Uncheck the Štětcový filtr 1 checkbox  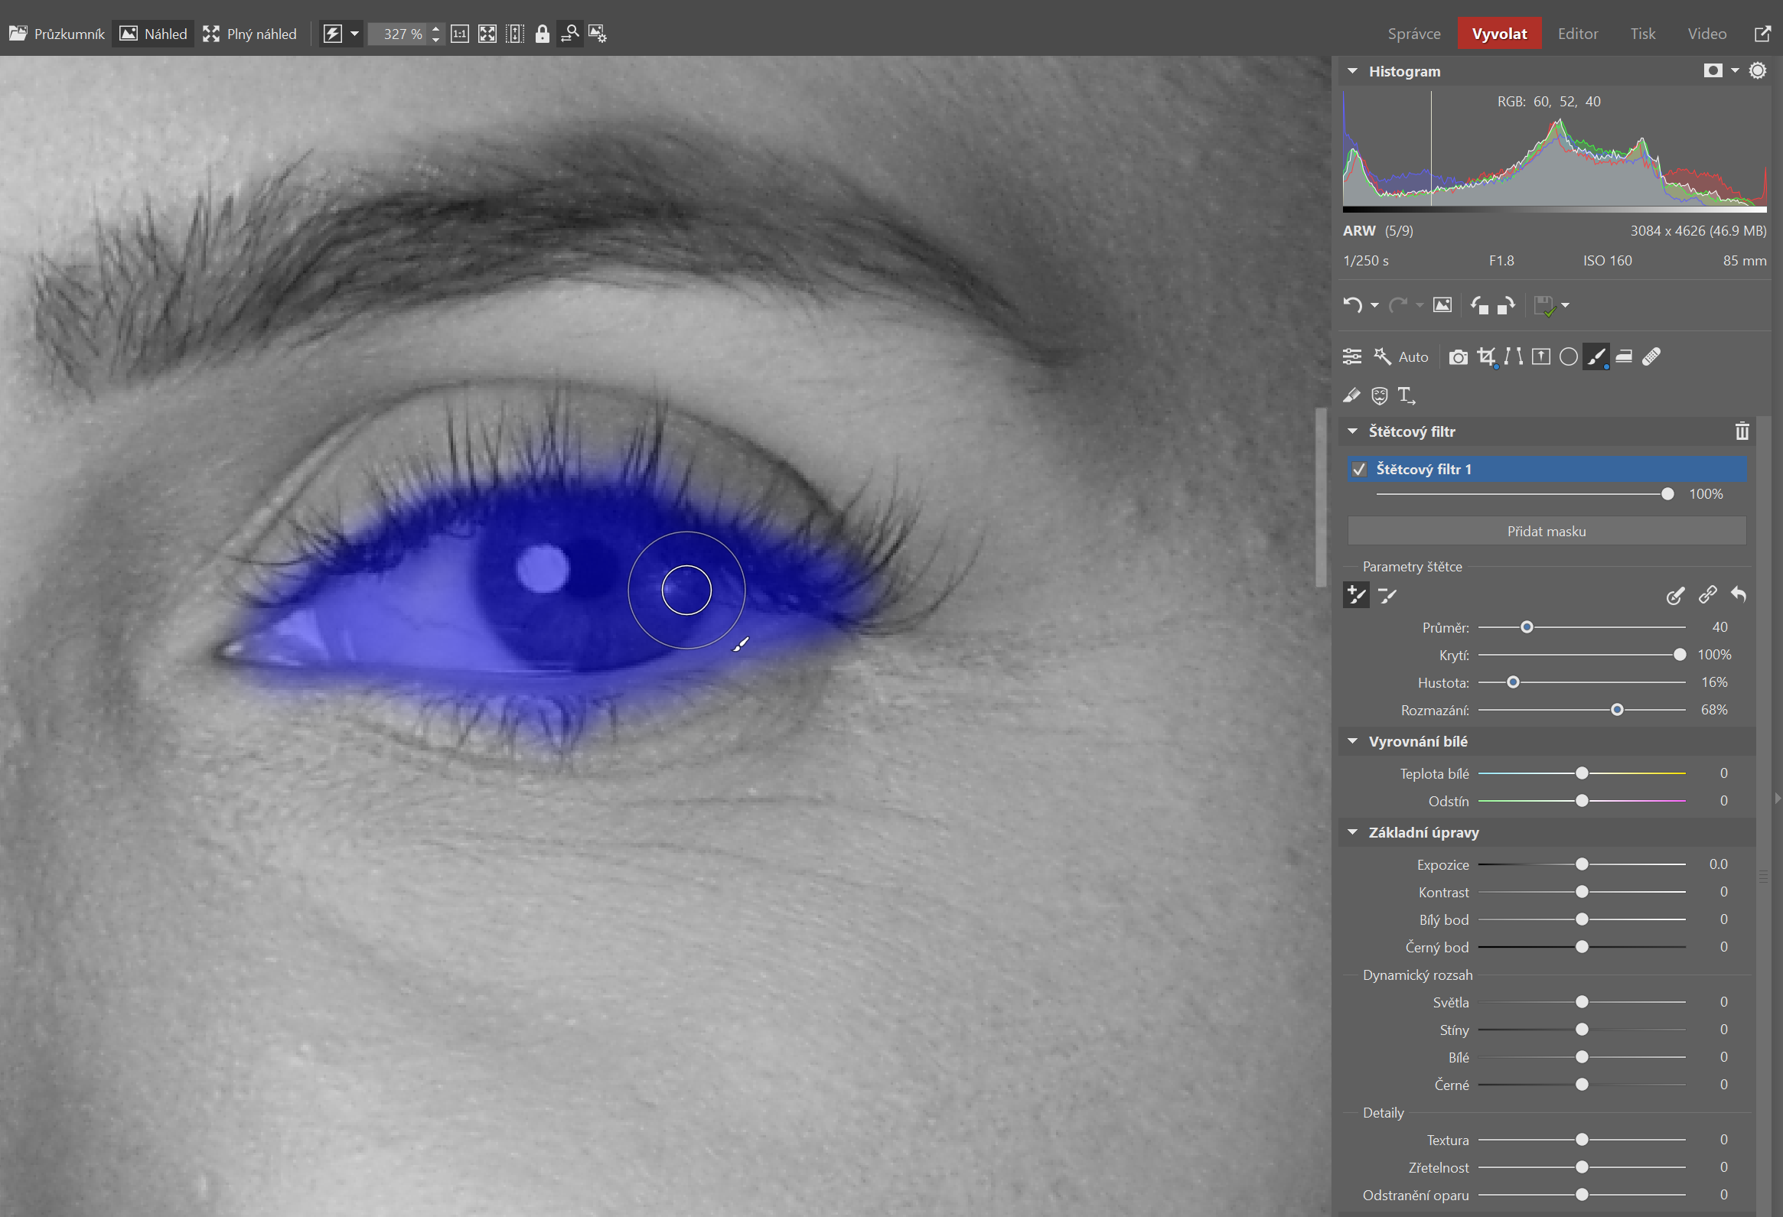tap(1360, 470)
